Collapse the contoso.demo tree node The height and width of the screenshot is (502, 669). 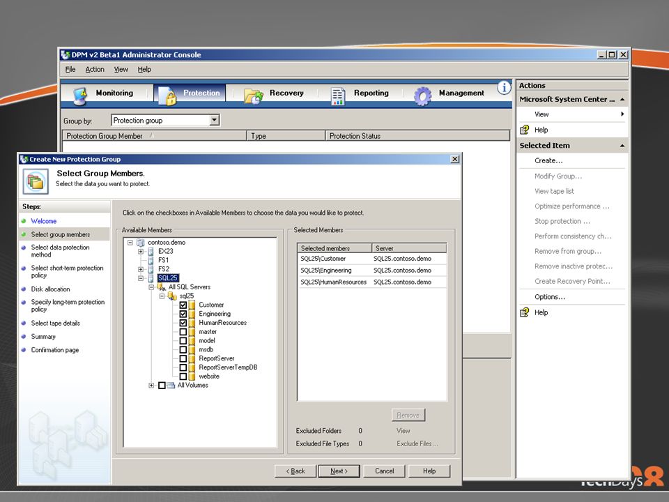point(130,243)
